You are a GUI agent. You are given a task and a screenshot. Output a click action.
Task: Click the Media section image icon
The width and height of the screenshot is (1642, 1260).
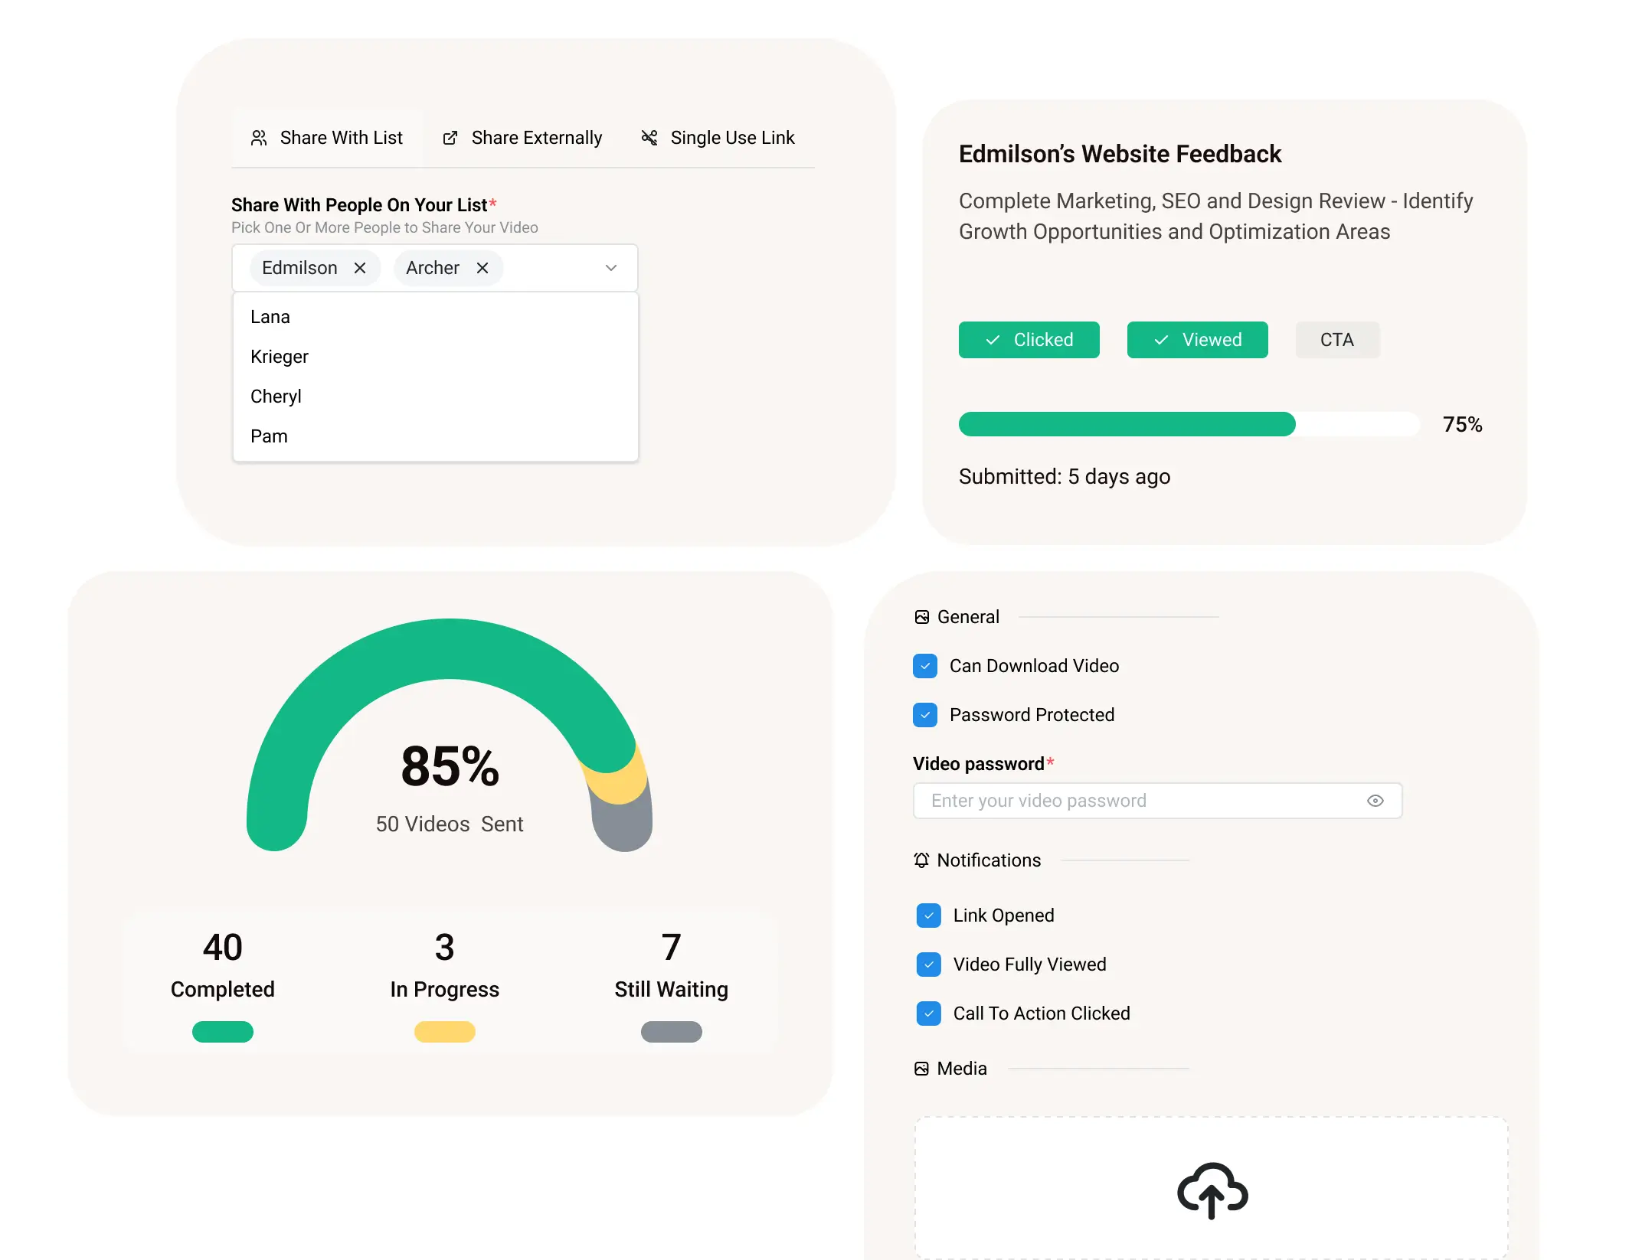[921, 1069]
